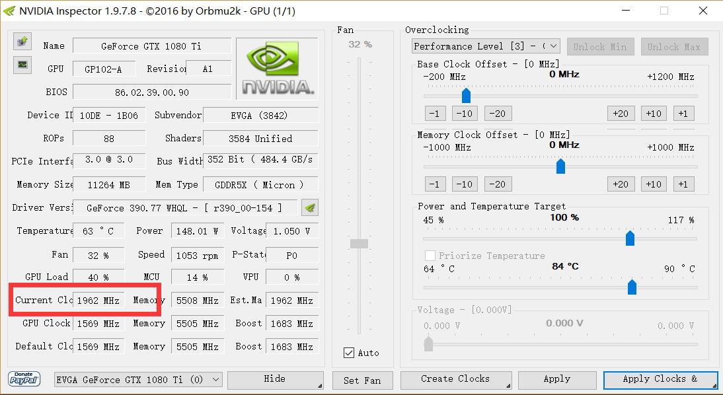The image size is (723, 395).
Task: Decrease Base Clock Offset with -20 button
Action: [498, 114]
